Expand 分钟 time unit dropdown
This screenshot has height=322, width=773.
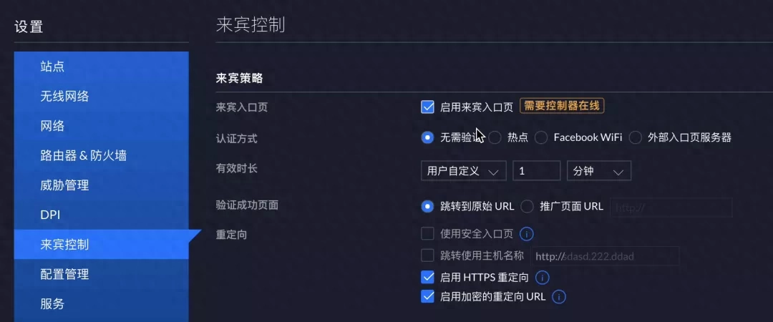coord(599,171)
